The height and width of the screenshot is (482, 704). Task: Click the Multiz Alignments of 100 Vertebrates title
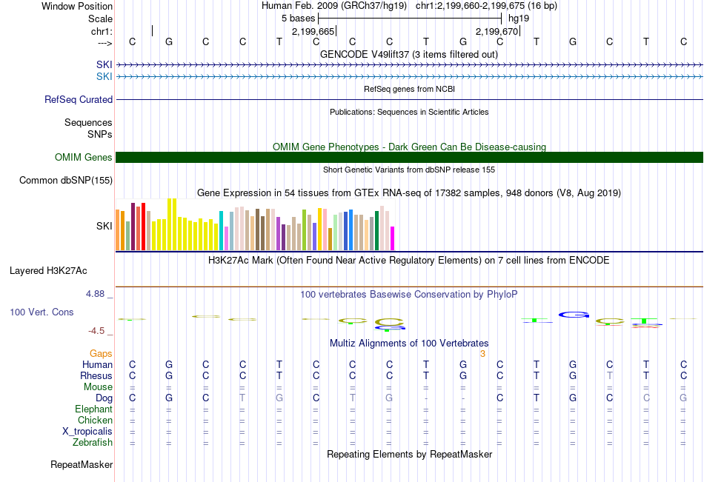[x=409, y=344]
